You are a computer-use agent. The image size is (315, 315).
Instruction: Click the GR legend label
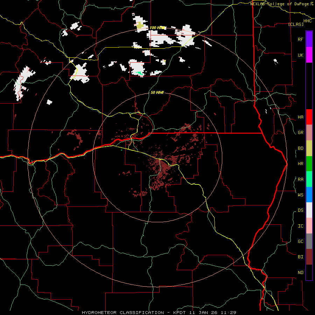click(300, 133)
